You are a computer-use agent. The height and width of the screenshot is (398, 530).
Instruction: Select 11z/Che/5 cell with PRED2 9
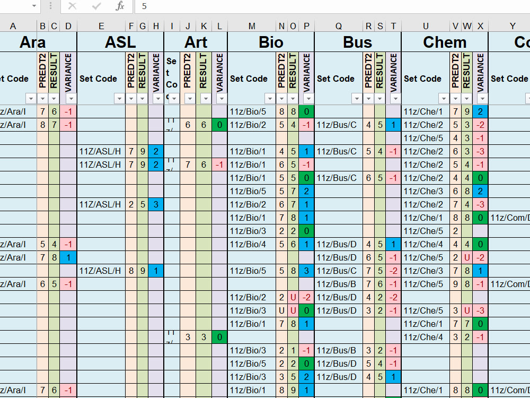(x=426, y=284)
